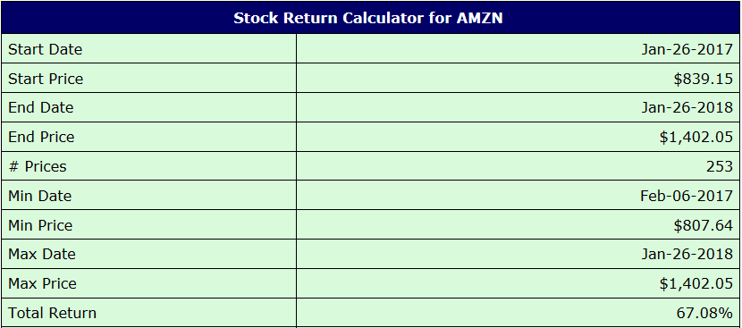Viewport: 742px width, 328px height.
Task: Click the 253 prices count value
Action: point(720,166)
